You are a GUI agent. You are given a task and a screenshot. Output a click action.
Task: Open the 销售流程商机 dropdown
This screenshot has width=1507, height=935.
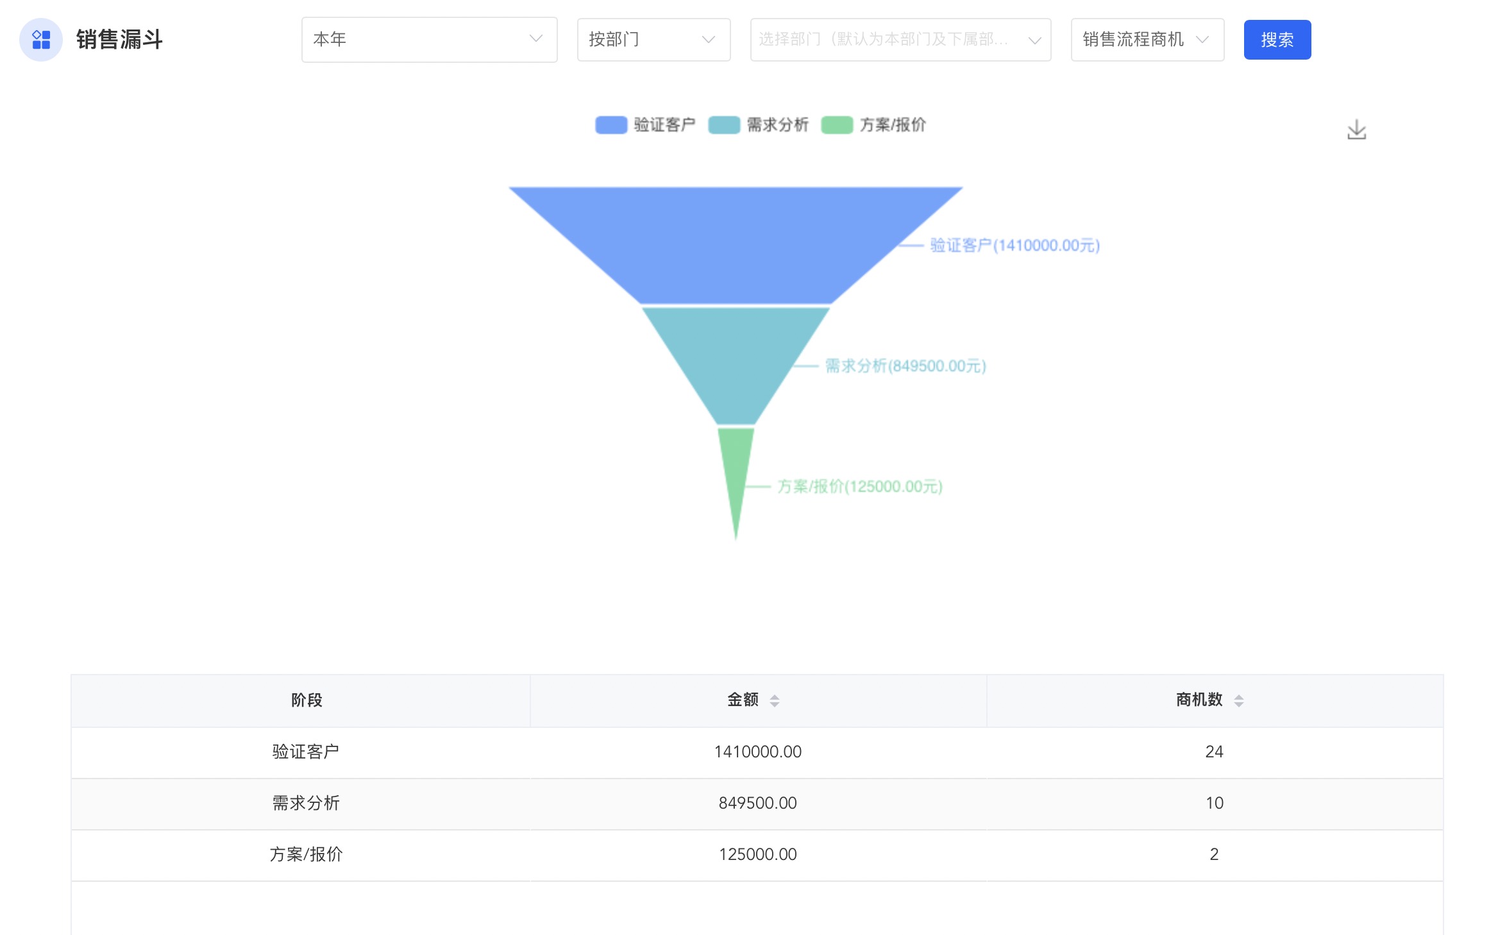point(1147,40)
